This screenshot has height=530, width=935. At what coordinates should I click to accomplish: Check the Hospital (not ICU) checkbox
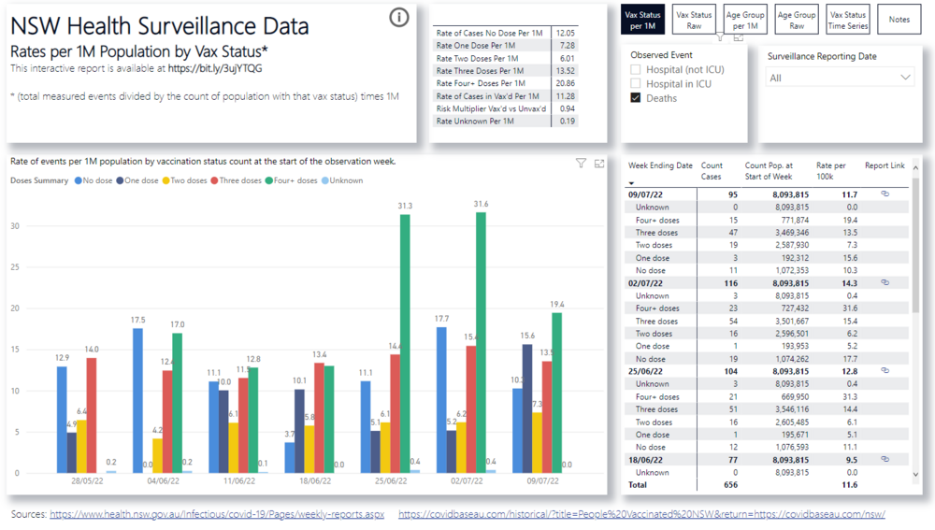click(636, 70)
